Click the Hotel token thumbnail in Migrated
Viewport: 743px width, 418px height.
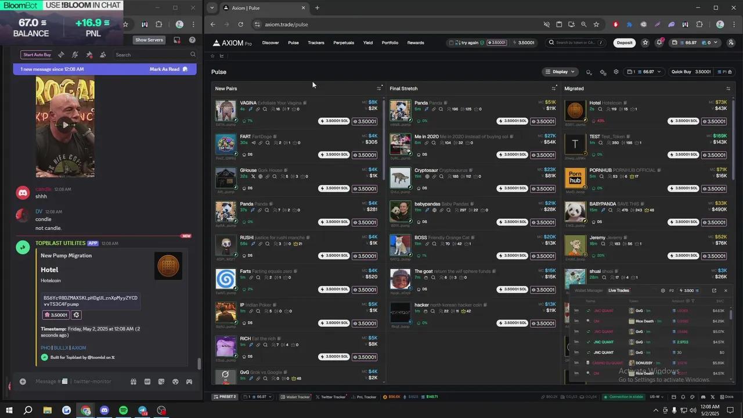(x=575, y=111)
